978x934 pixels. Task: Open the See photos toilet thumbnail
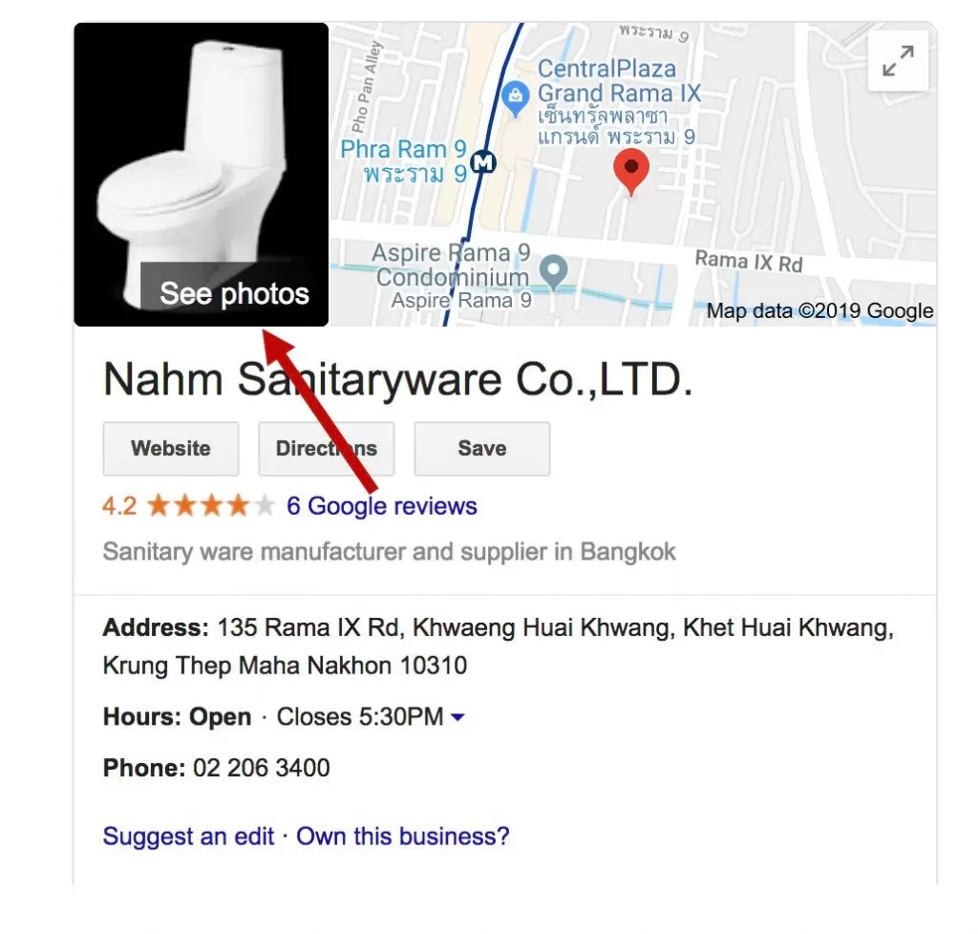tap(201, 175)
